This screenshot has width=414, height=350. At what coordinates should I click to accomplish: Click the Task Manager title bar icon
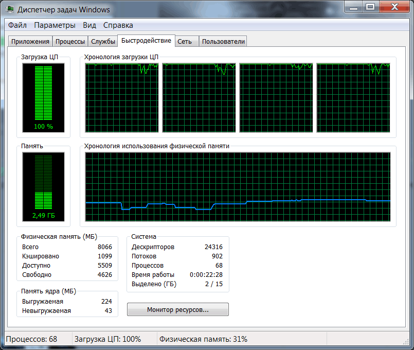10,9
